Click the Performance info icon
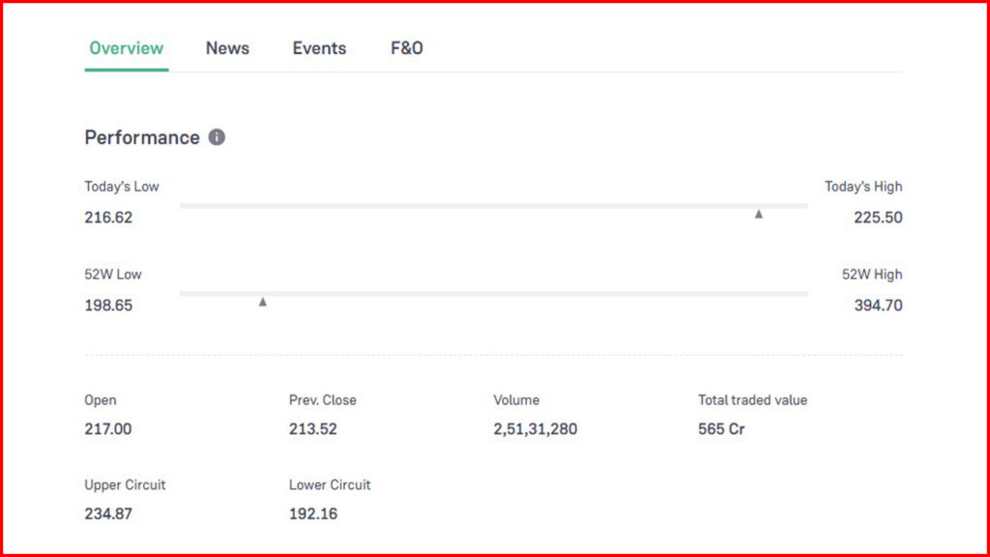The width and height of the screenshot is (990, 557). [x=217, y=137]
